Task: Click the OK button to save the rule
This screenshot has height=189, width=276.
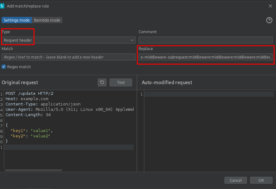Action: point(261,180)
